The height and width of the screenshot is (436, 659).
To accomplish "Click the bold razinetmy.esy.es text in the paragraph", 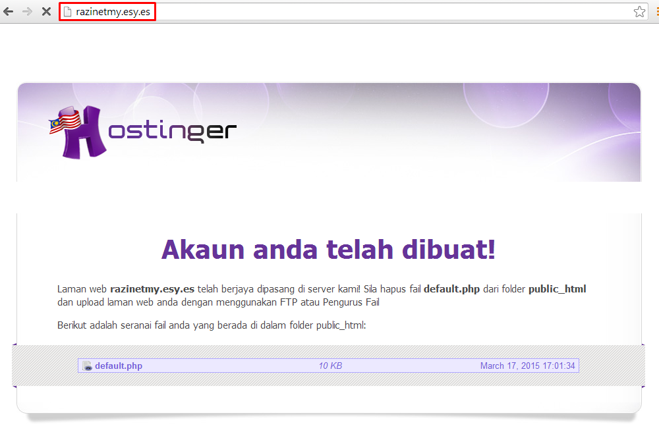I will point(152,289).
